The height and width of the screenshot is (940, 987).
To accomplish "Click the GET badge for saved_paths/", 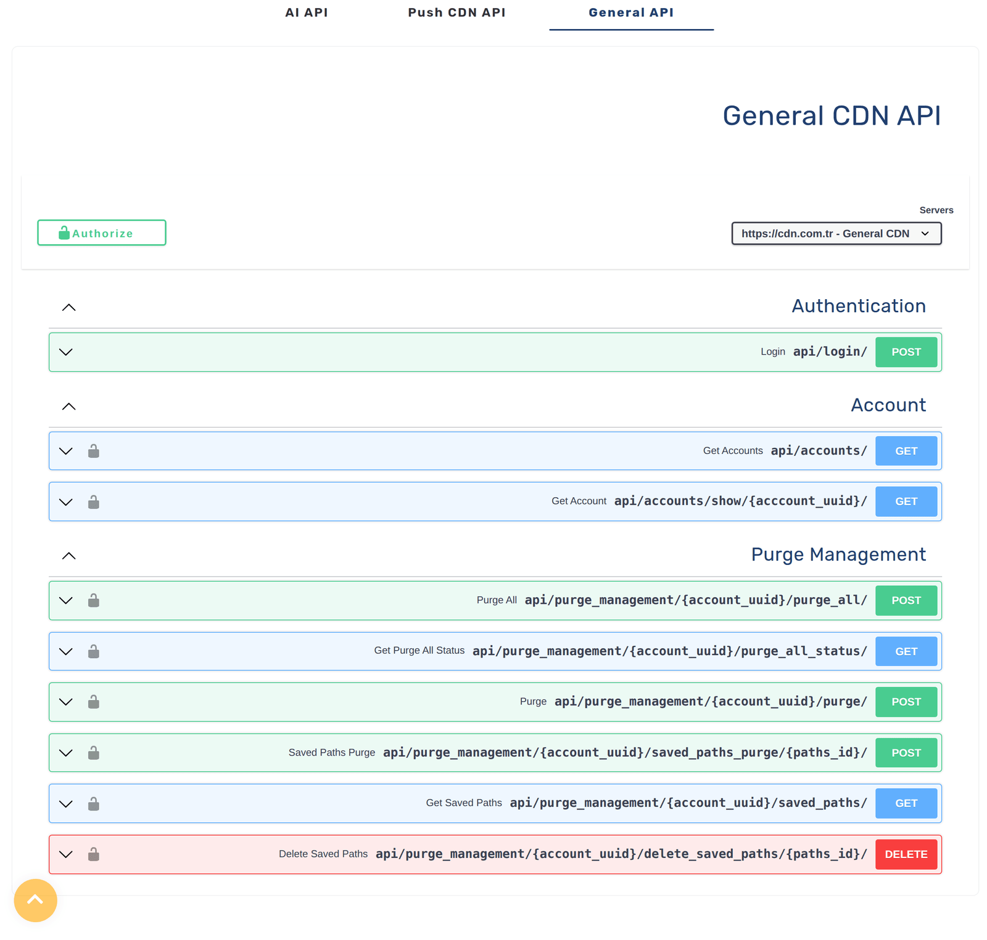I will tap(906, 803).
